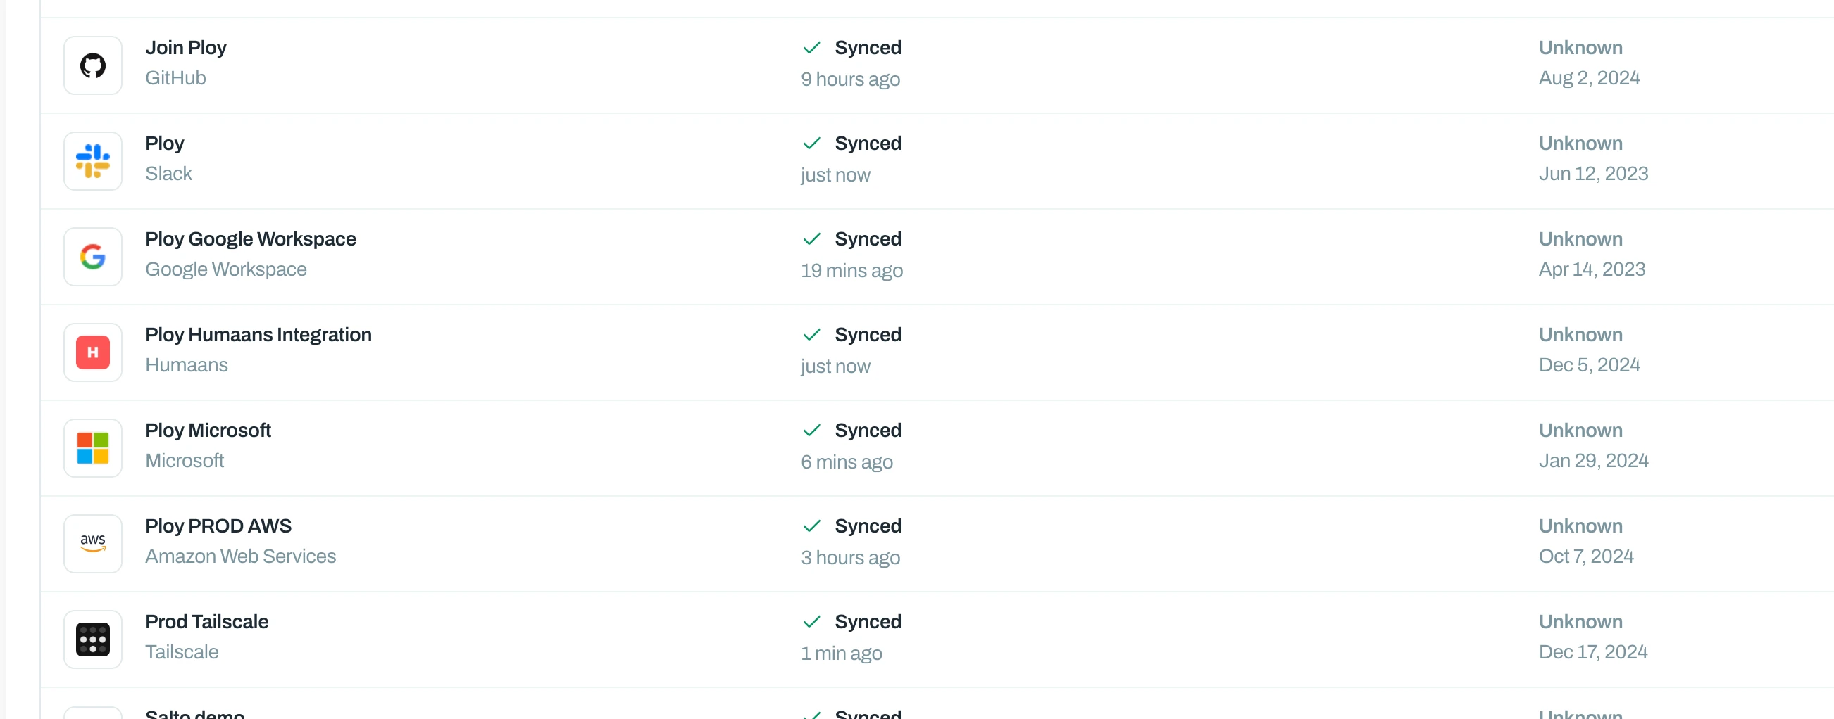Select the Prod Tailscale integration name
This screenshot has height=719, width=1834.
click(x=206, y=622)
